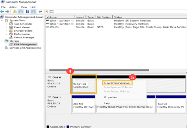Viewport: 187px width, 128px height.
Task: Expand the Services and Applications node
Action: click(x=3, y=48)
